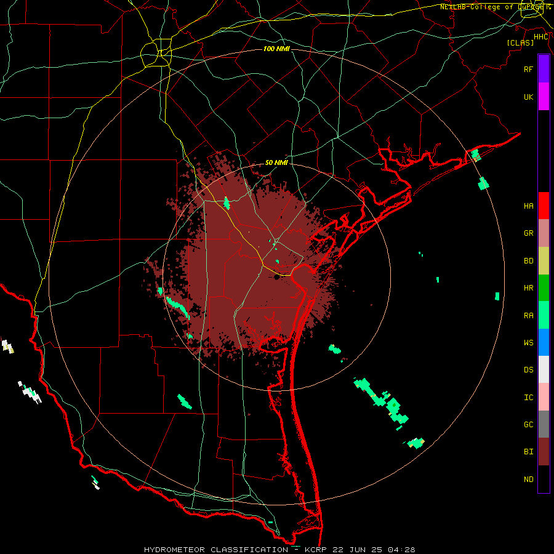554x554 pixels.
Task: Click the DS white legend swatch
Action: click(544, 369)
